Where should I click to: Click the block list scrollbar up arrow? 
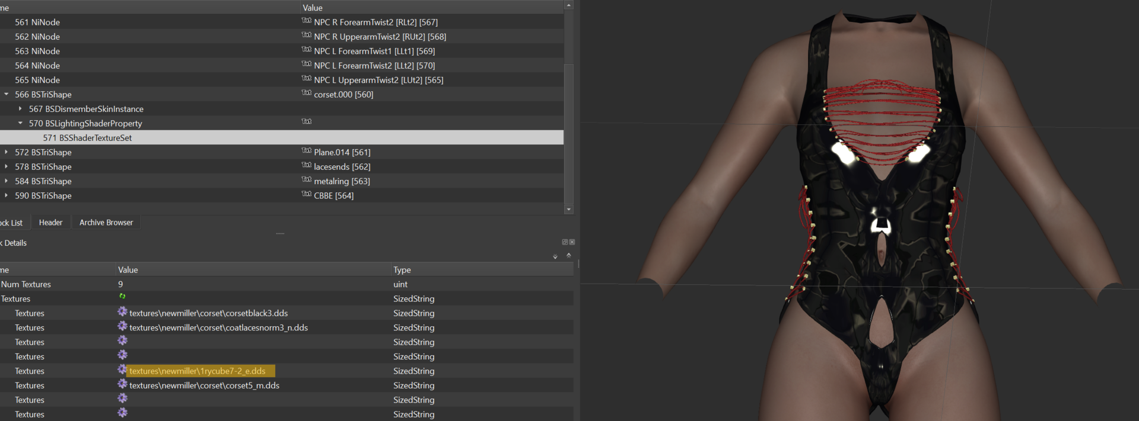[569, 5]
